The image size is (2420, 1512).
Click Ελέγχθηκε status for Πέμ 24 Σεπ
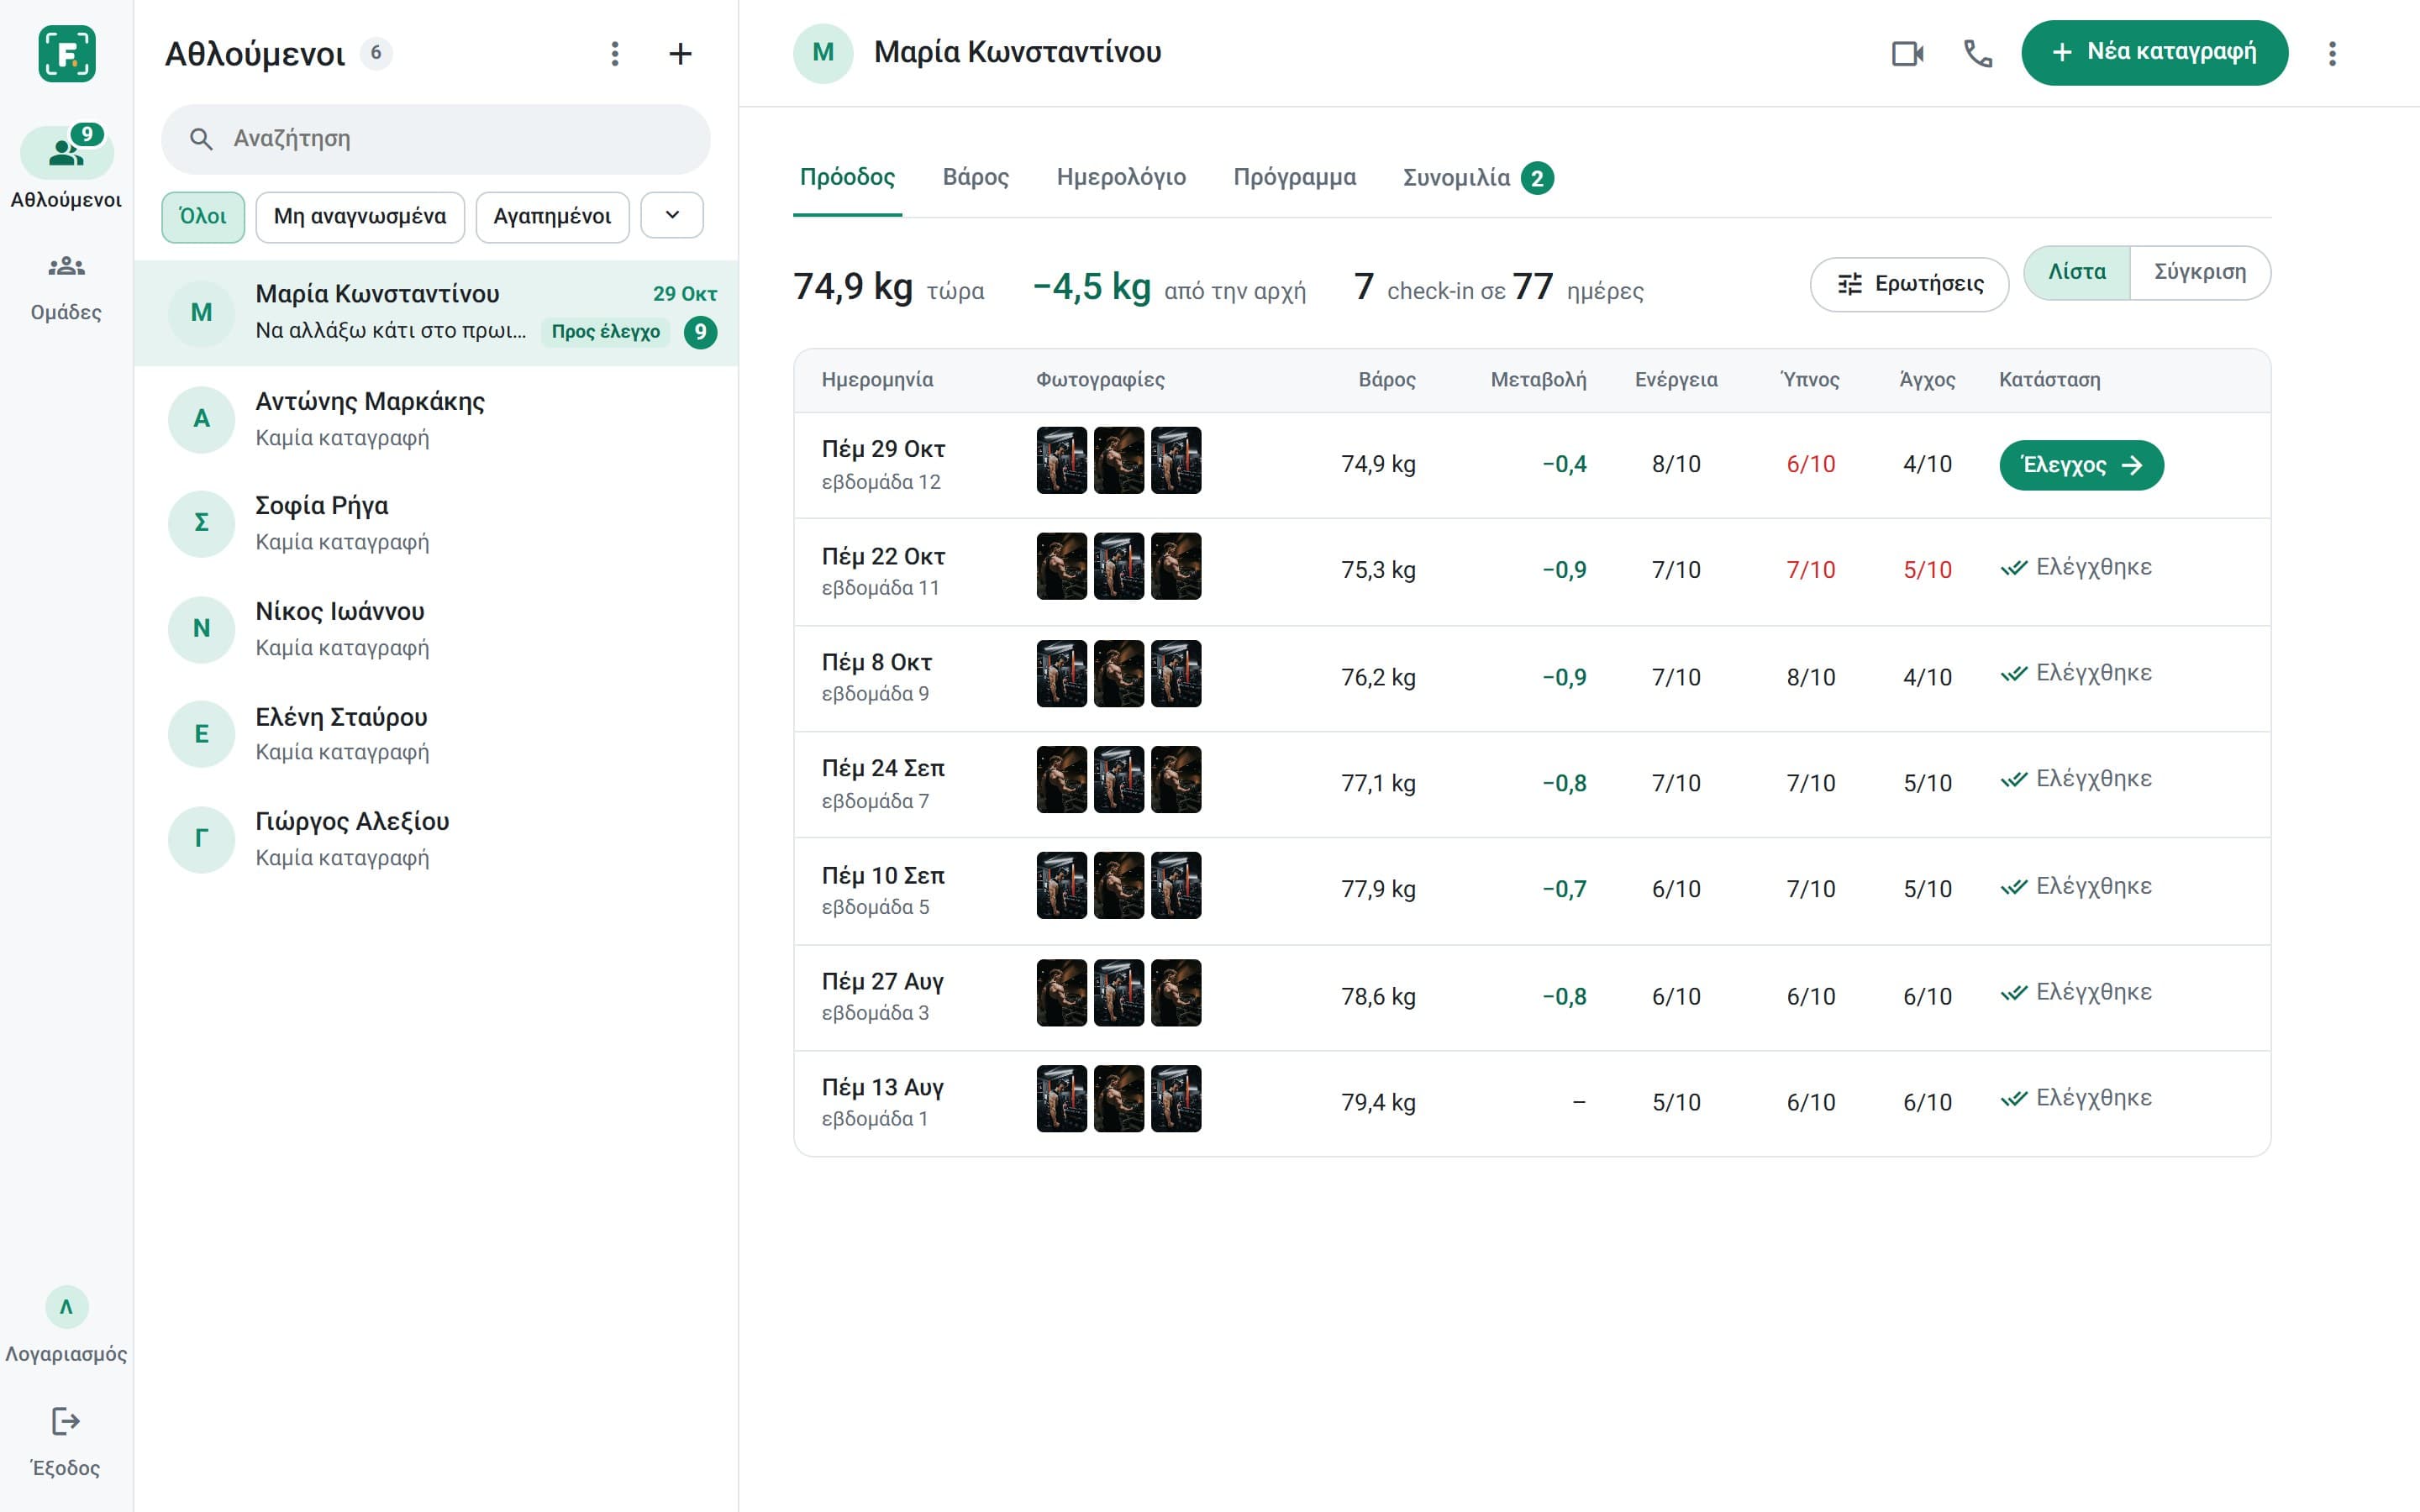pyautogui.click(x=2076, y=779)
